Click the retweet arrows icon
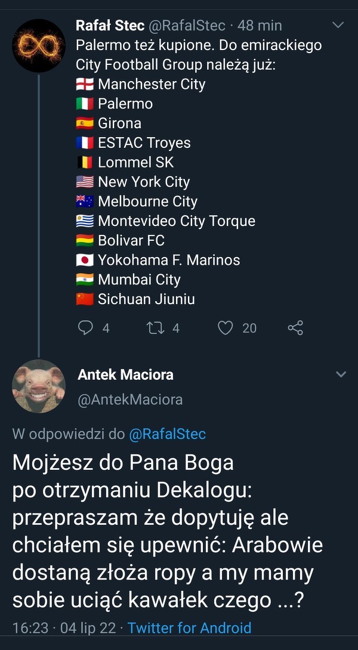 pyautogui.click(x=155, y=327)
